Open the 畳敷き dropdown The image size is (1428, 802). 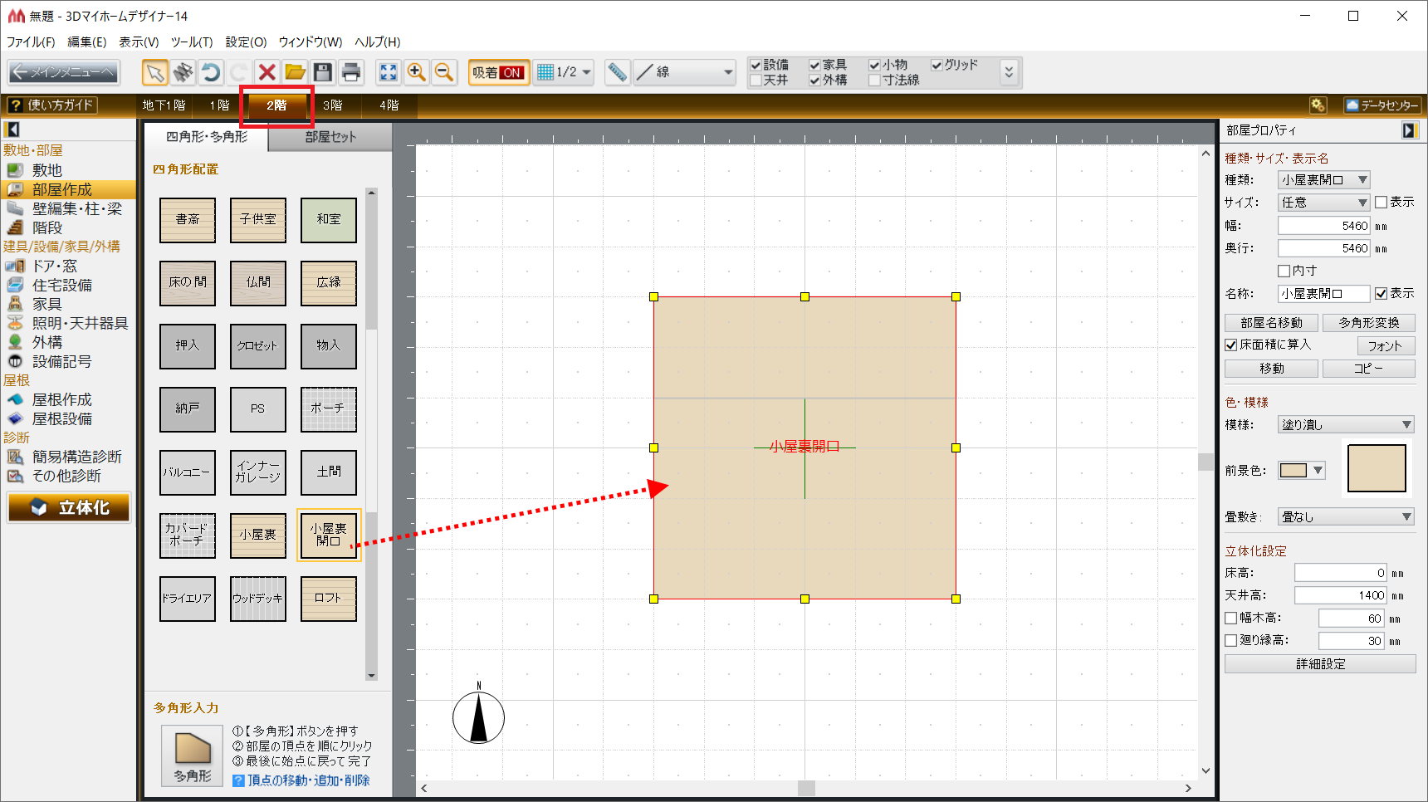pyautogui.click(x=1345, y=517)
